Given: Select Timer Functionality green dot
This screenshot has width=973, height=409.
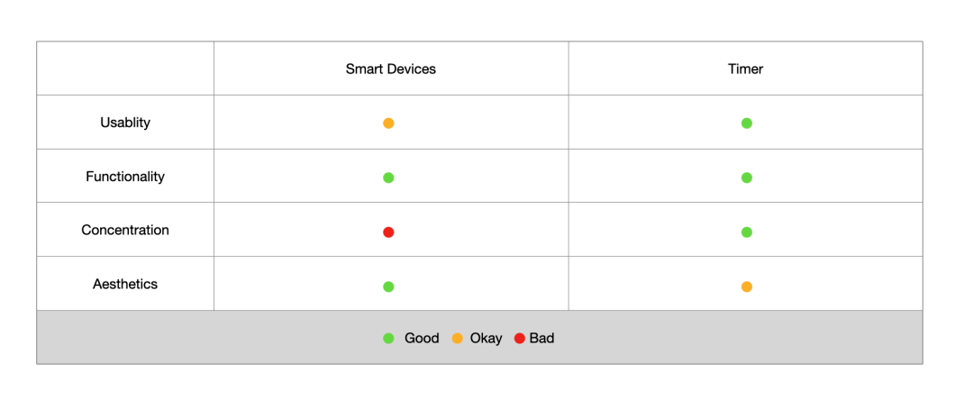Looking at the screenshot, I should coord(747,177).
